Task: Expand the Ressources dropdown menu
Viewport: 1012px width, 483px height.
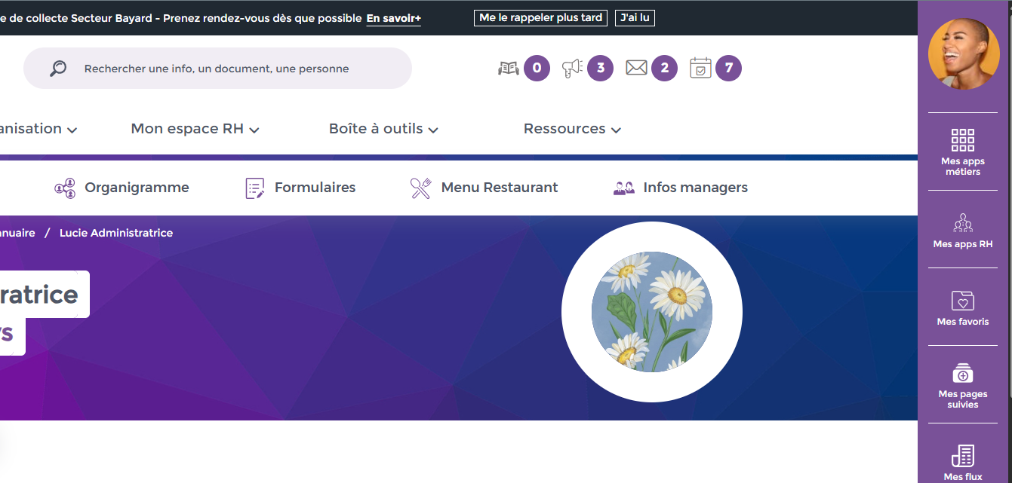Action: click(x=572, y=129)
